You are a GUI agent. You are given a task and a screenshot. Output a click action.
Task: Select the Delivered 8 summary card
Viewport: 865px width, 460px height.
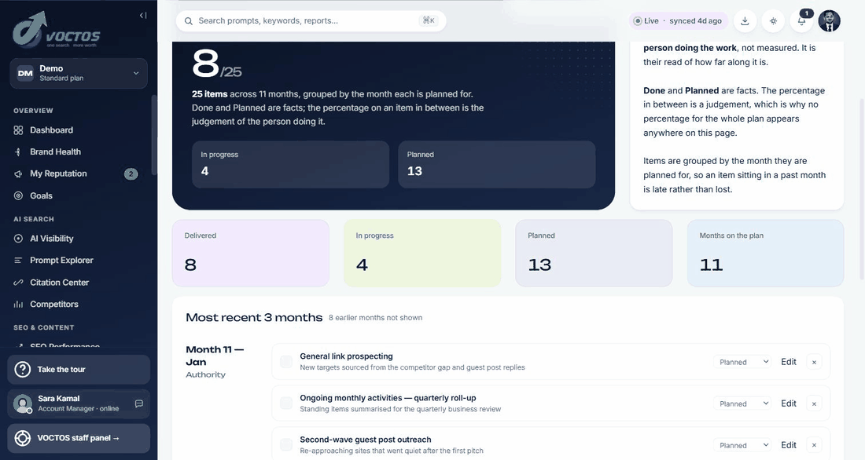pyautogui.click(x=250, y=253)
